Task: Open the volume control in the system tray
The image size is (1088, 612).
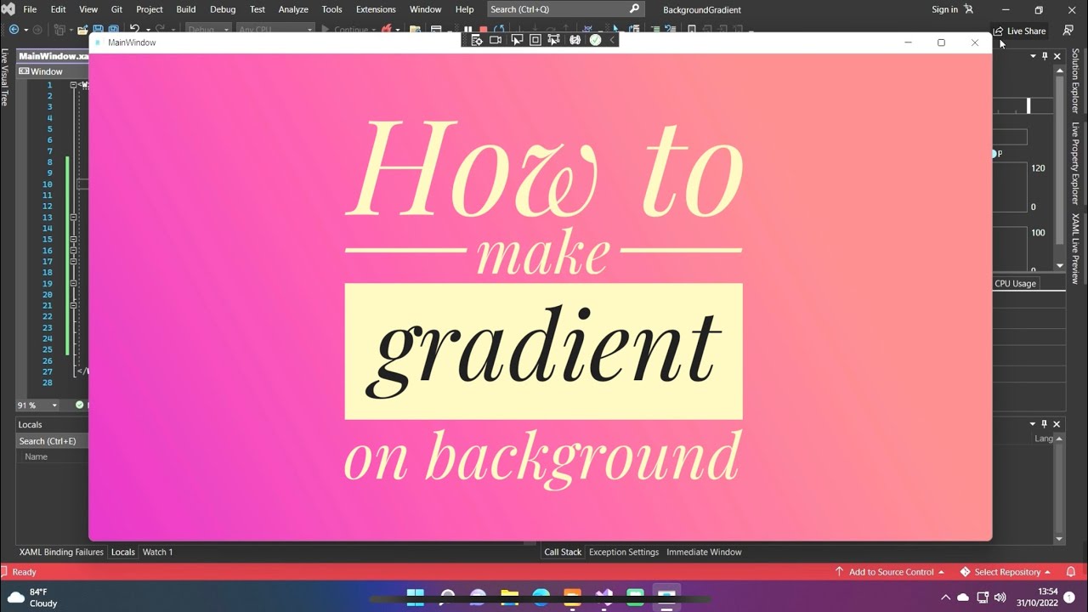Action: click(1000, 597)
